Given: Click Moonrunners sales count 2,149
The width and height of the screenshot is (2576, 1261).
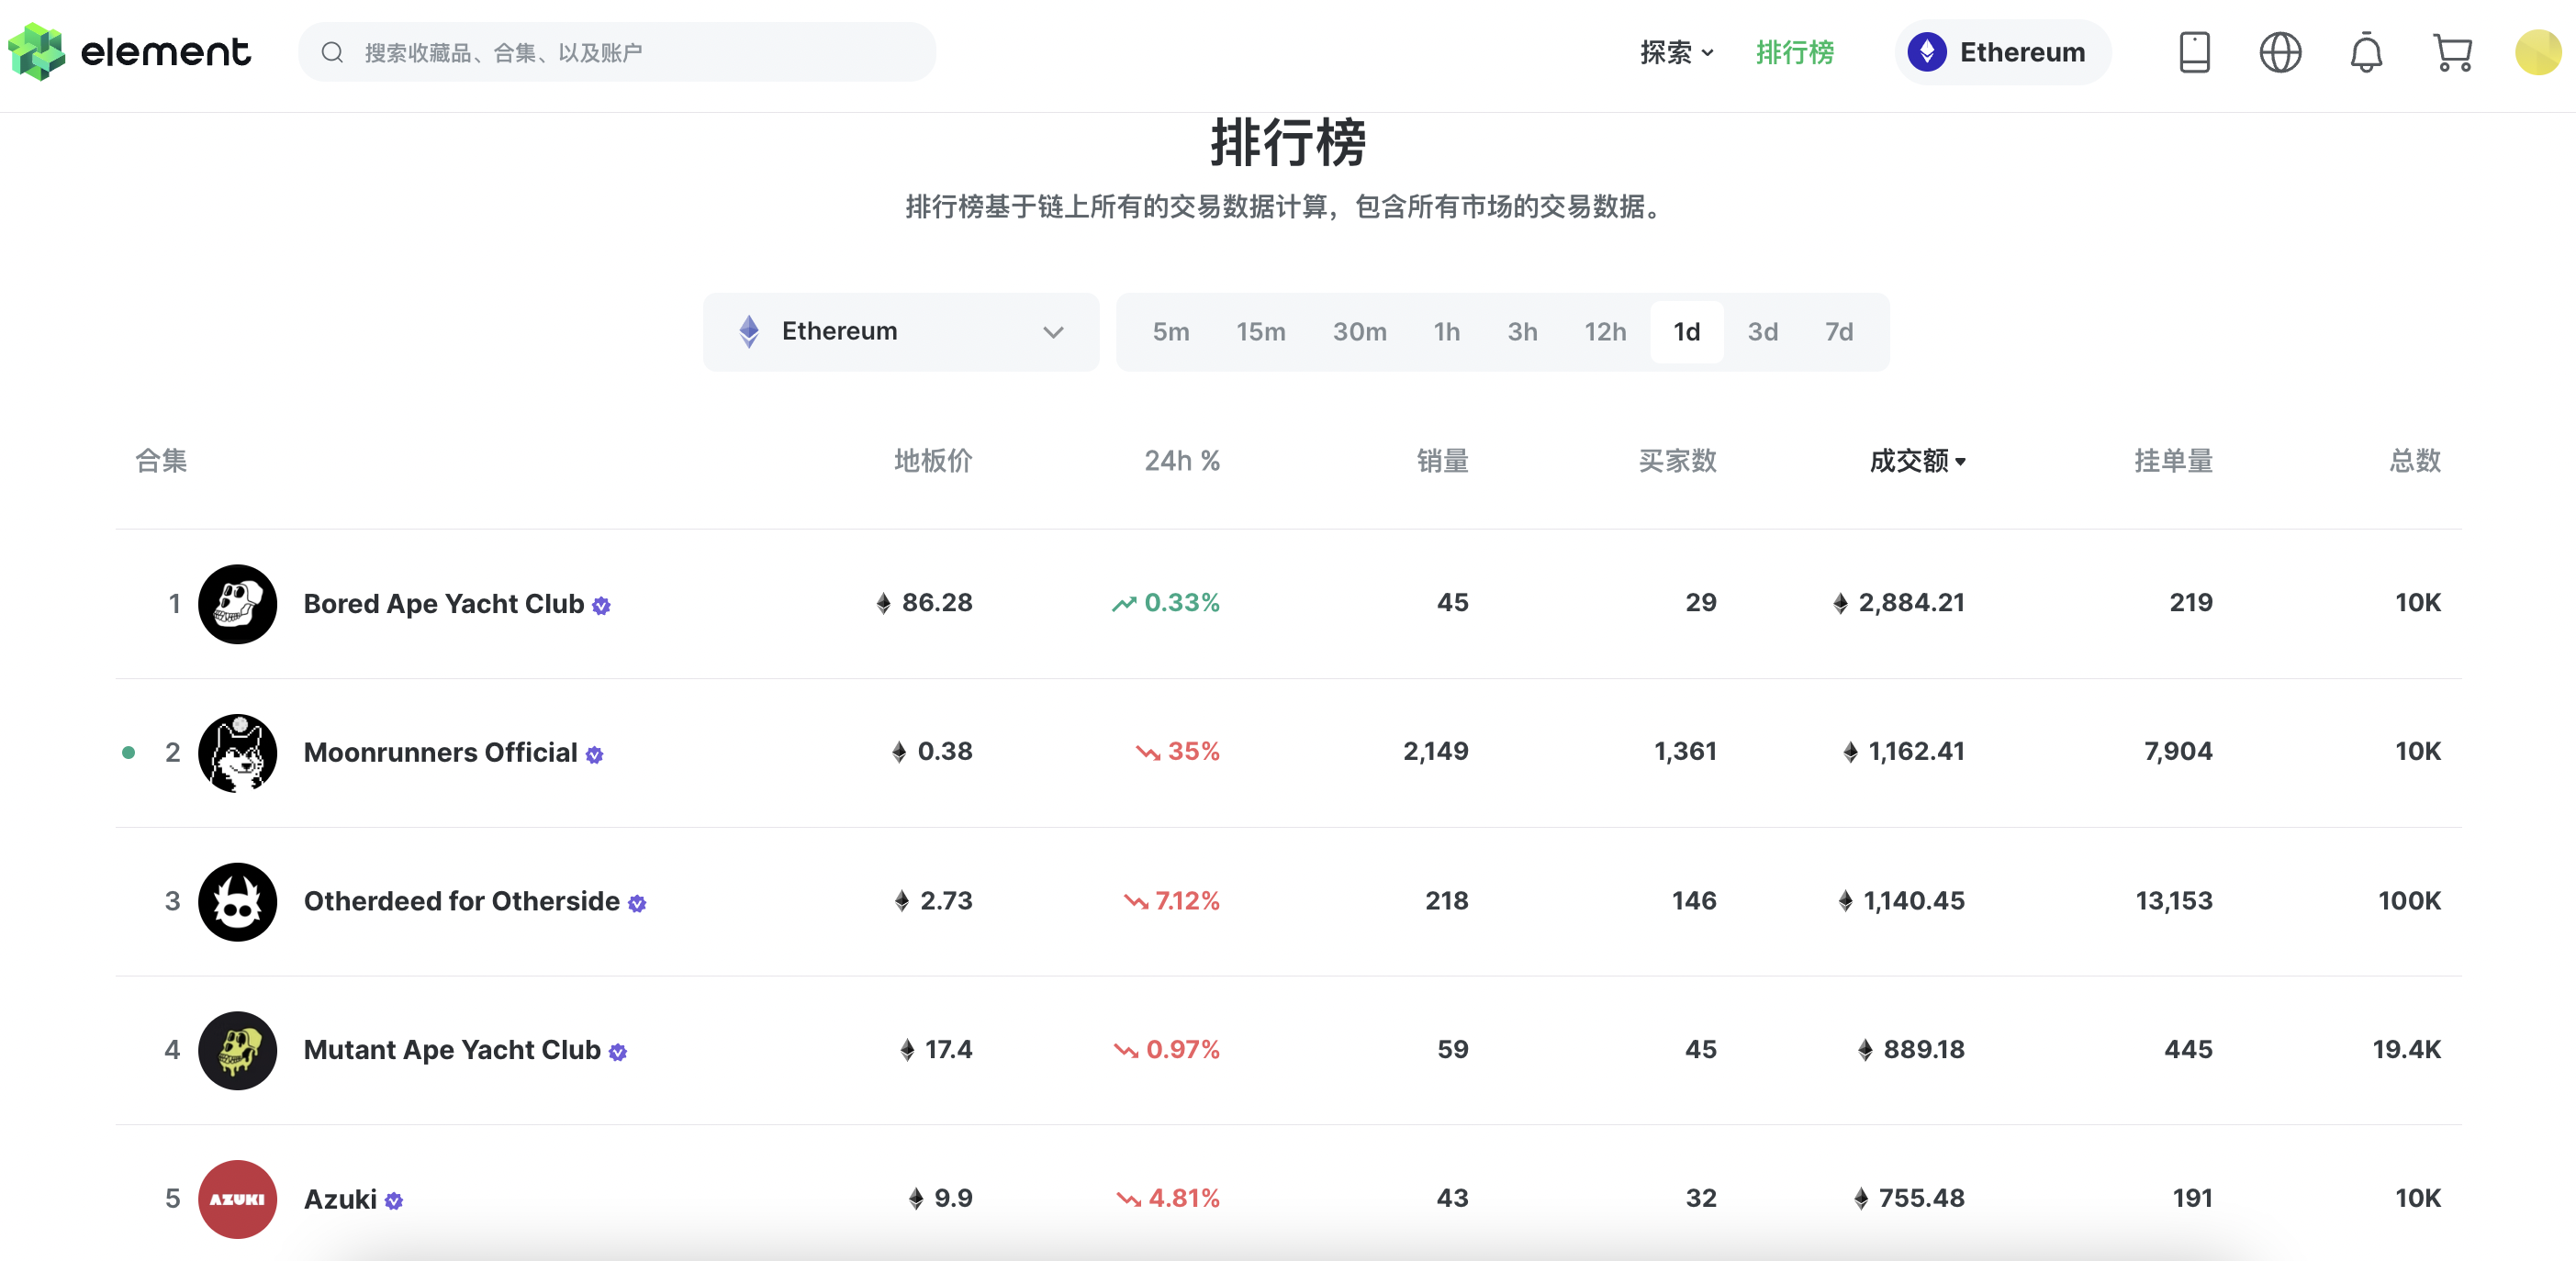Looking at the screenshot, I should [1435, 752].
